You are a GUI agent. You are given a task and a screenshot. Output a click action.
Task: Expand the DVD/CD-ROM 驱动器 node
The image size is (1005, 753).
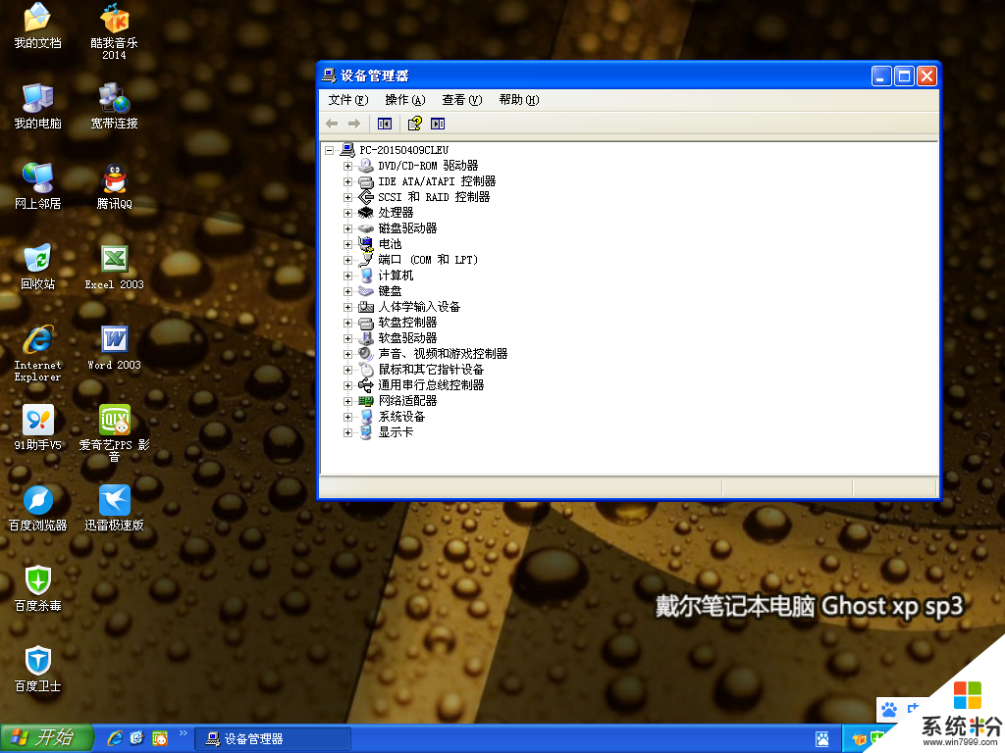(x=347, y=166)
